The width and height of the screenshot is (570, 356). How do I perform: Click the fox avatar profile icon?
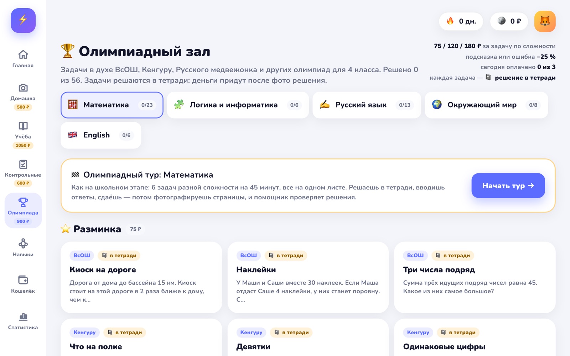point(545,21)
